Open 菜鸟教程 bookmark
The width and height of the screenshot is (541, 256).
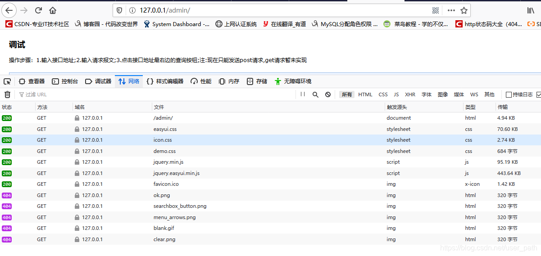(416, 24)
